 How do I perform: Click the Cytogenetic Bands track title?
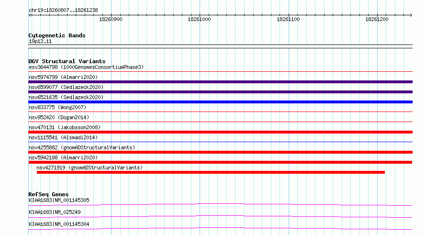pyautogui.click(x=57, y=35)
